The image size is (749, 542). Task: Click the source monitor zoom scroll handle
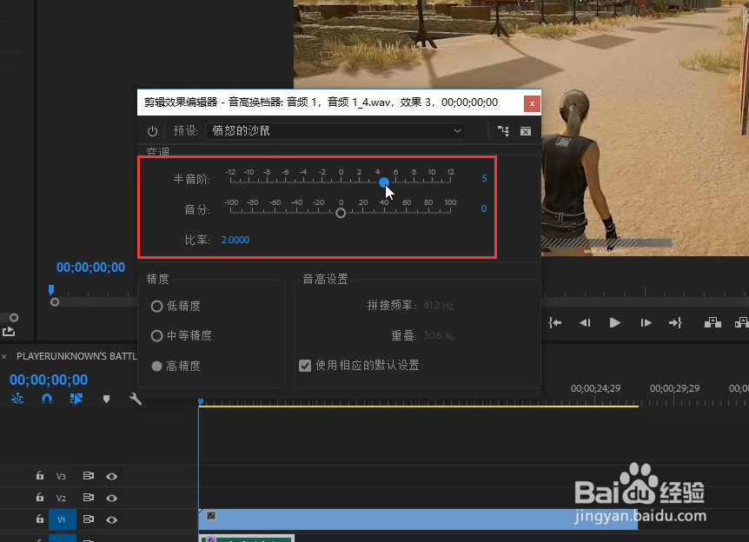55,302
